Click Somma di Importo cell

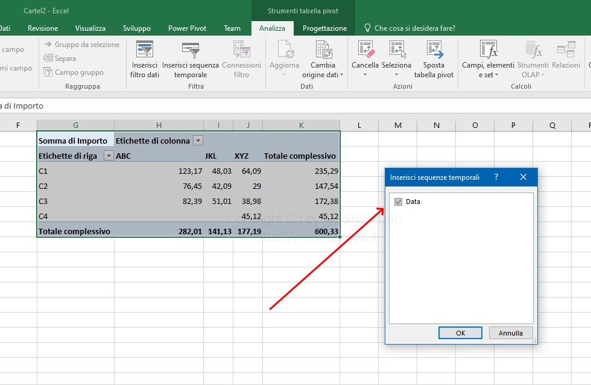click(x=76, y=141)
